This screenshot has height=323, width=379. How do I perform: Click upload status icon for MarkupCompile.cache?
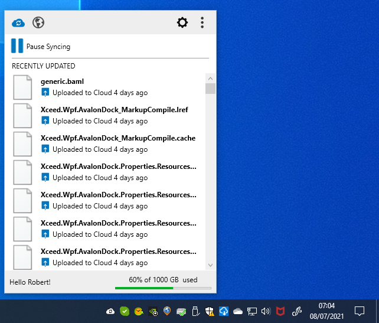click(45, 149)
